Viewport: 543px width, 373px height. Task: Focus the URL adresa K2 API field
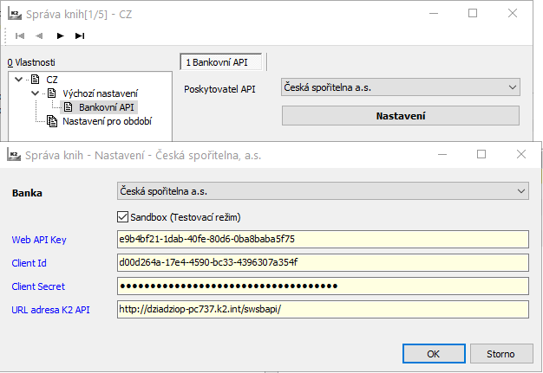323,310
